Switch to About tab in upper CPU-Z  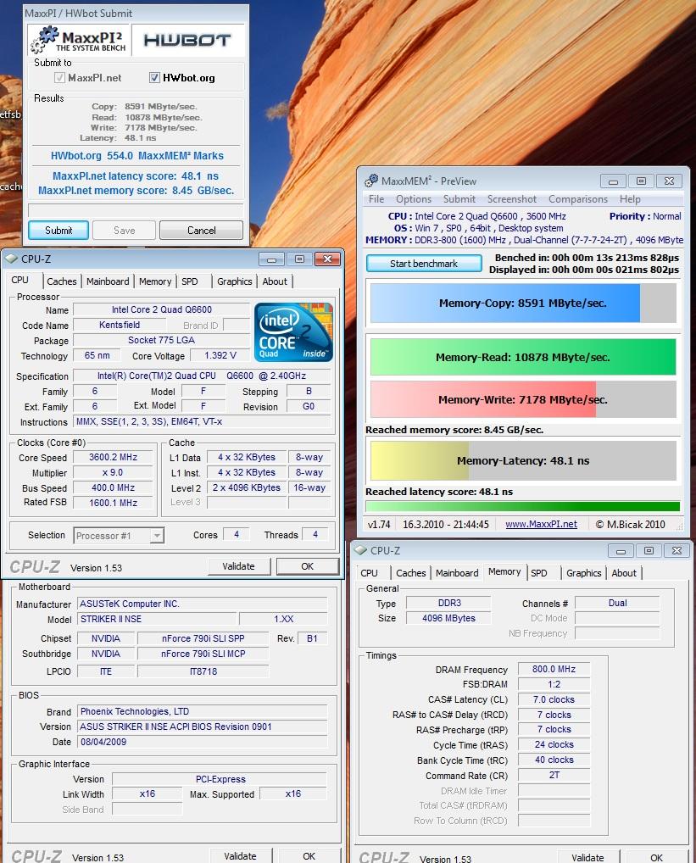(x=275, y=281)
